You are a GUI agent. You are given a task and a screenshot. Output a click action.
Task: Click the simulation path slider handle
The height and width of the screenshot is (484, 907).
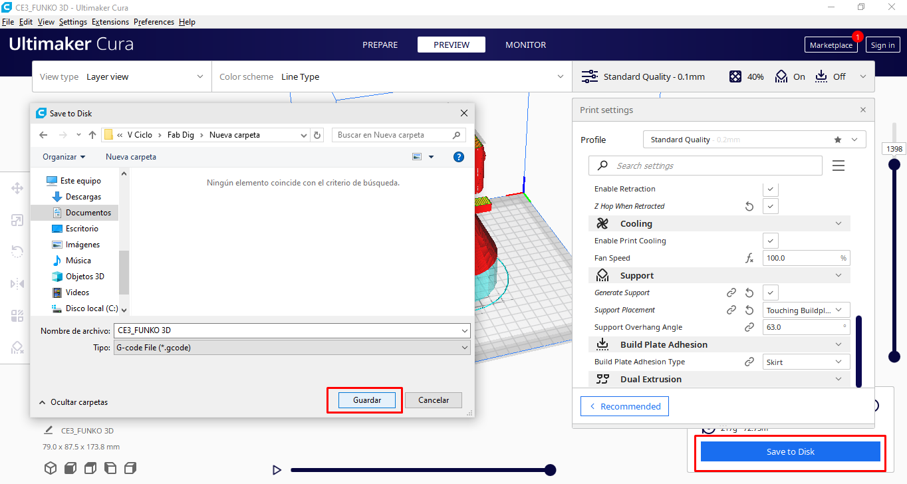[550, 470]
